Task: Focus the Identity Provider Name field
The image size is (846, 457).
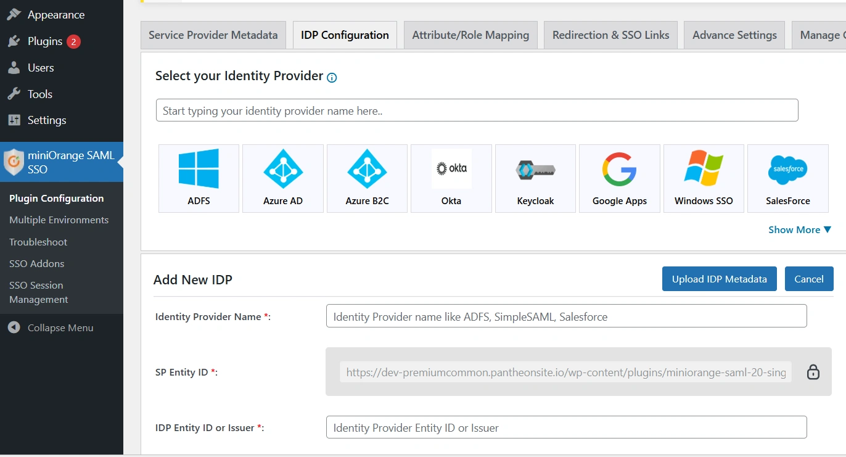Action: 566,316
